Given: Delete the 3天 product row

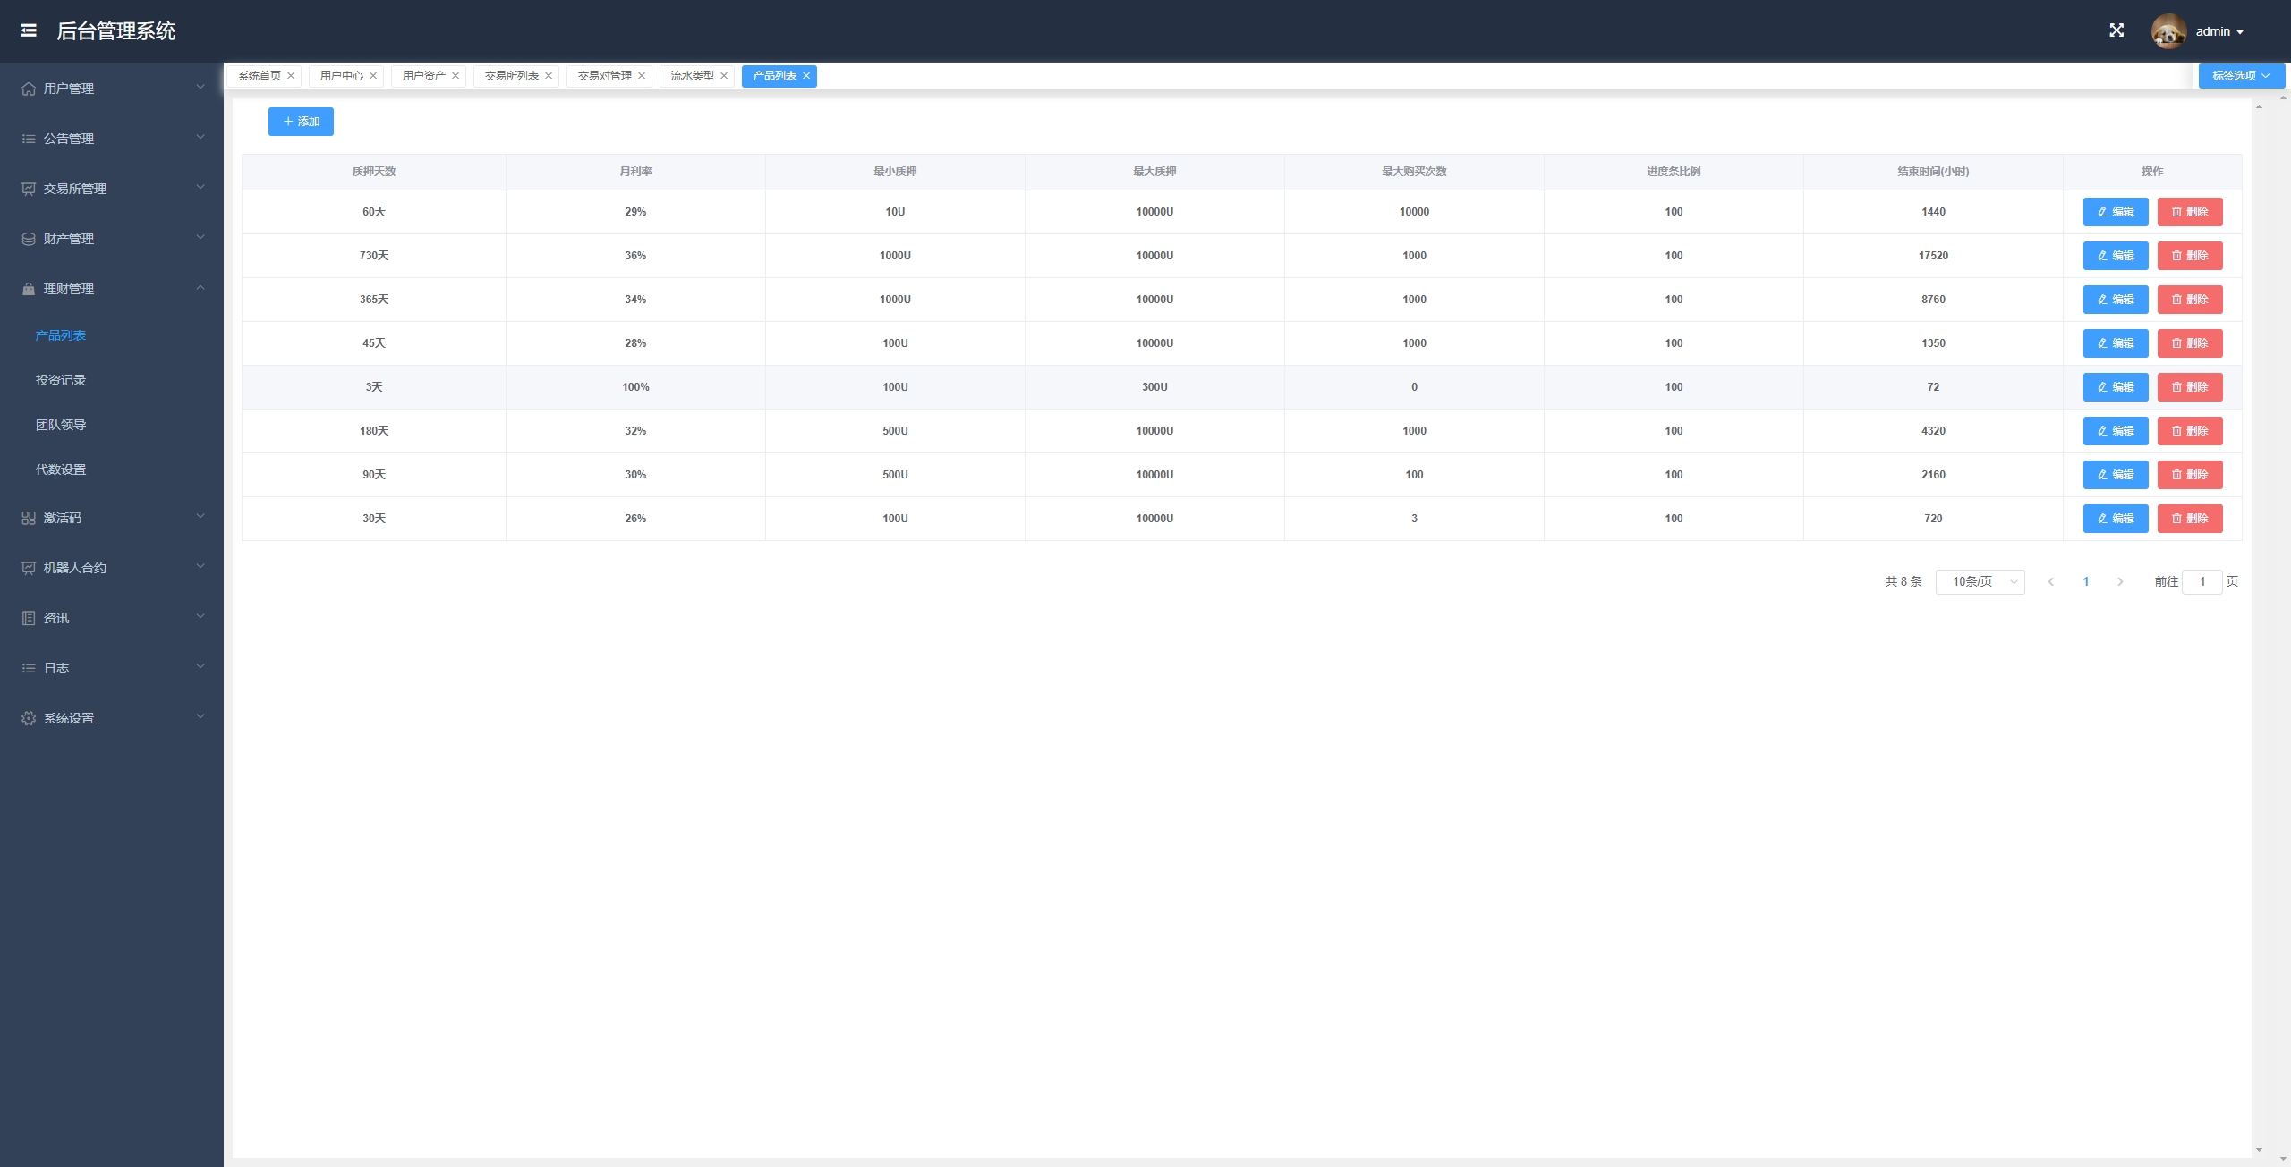Looking at the screenshot, I should point(2189,387).
